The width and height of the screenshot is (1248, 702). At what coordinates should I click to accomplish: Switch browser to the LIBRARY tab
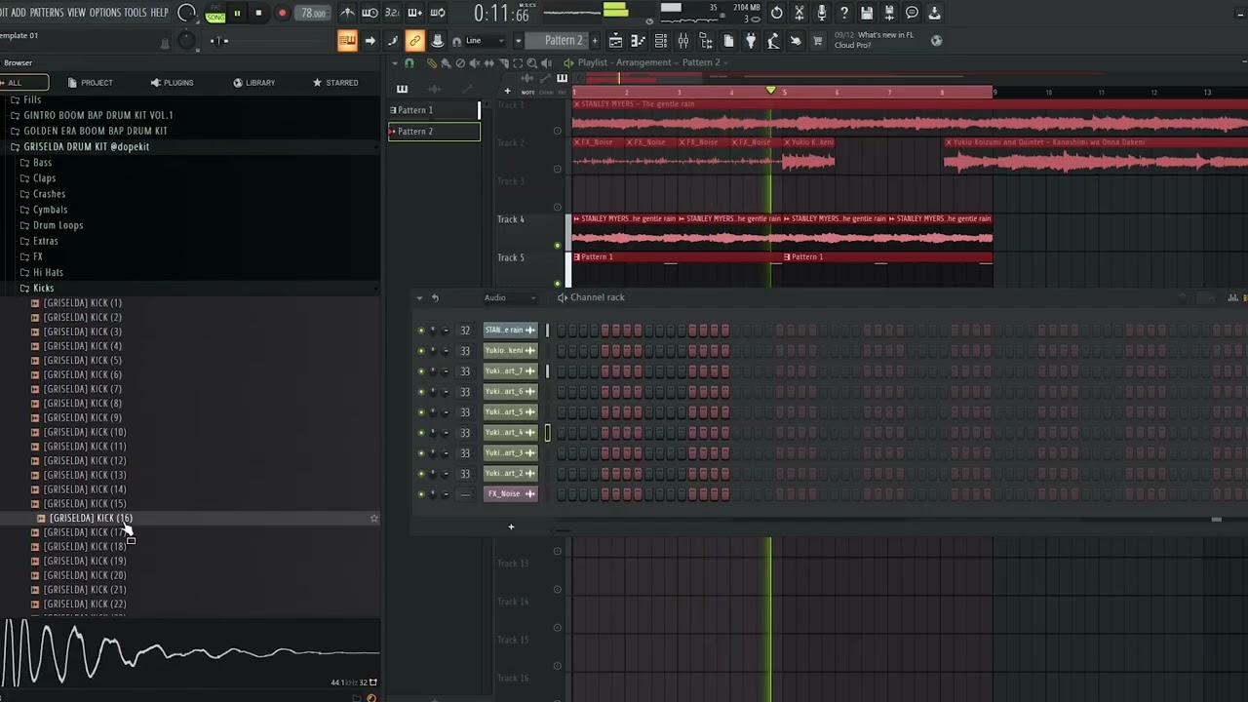(253, 83)
